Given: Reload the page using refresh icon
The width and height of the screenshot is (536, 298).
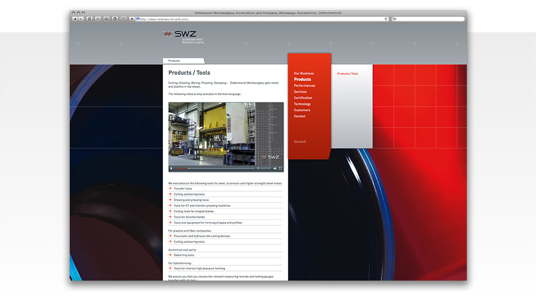Looking at the screenshot, I should [x=386, y=19].
